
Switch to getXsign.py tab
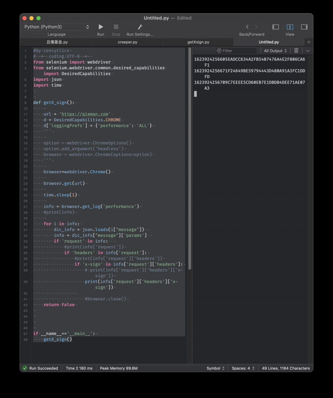coord(198,42)
